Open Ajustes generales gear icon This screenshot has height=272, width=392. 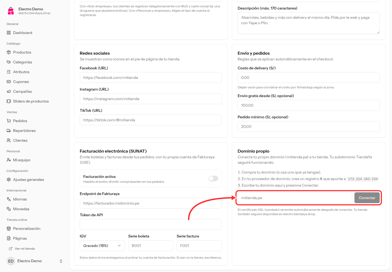(9, 180)
